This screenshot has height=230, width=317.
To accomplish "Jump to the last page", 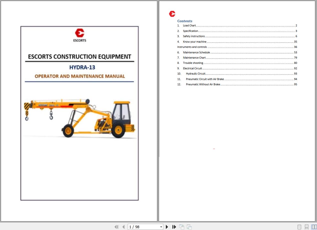I will [174, 227].
